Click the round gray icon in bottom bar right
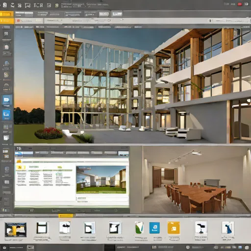This screenshot has height=251, width=251. point(188,247)
